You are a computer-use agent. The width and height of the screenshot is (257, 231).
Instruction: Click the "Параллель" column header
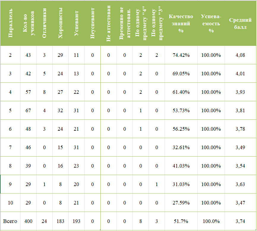10,23
